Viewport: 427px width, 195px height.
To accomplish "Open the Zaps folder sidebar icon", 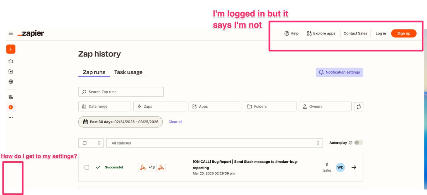I will pyautogui.click(x=11, y=71).
